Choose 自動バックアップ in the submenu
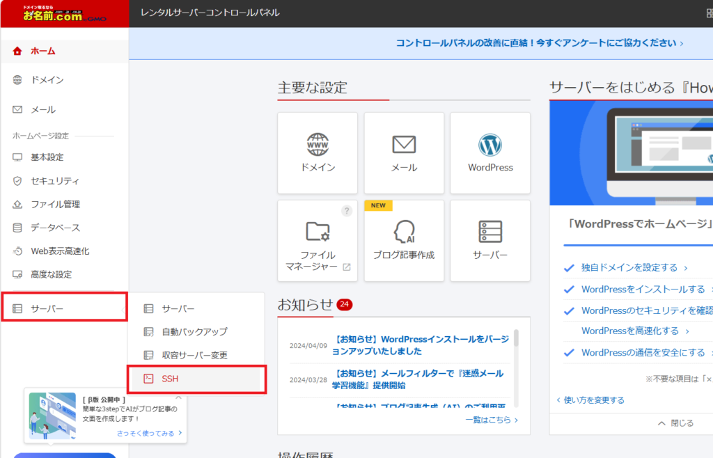Screen dimensions: 713x458 tap(196, 332)
